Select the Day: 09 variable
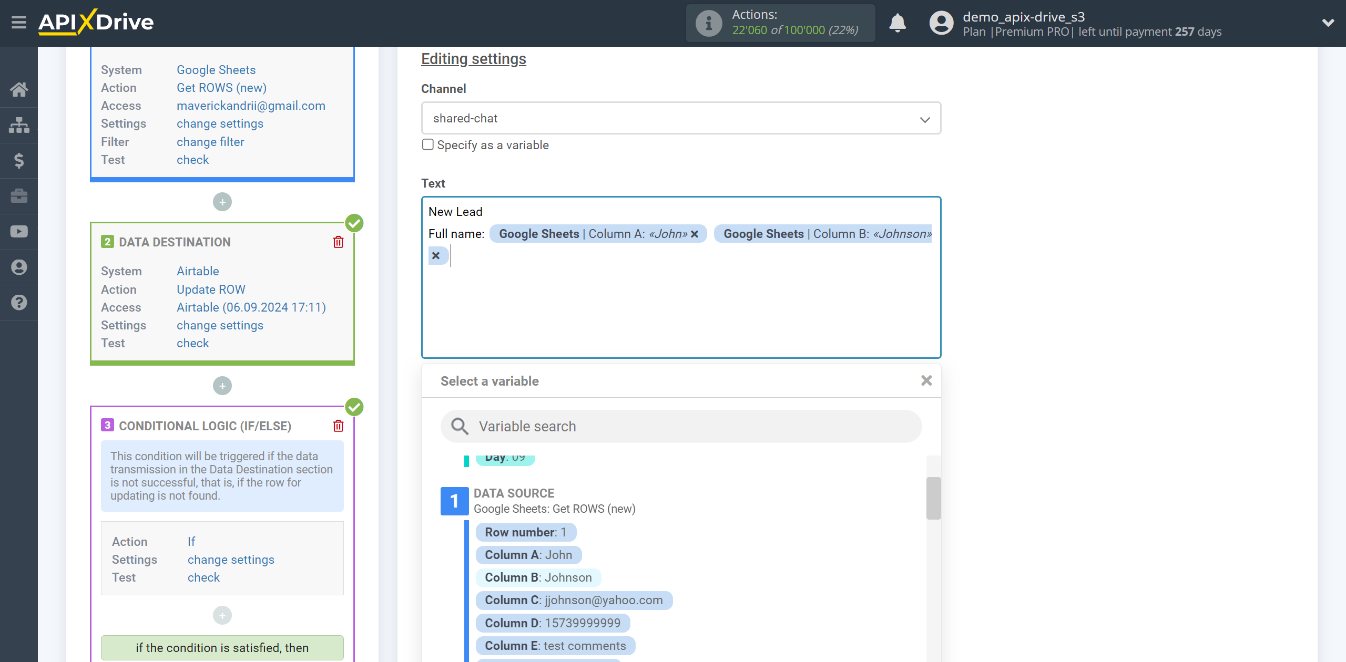1346x662 pixels. coord(505,459)
